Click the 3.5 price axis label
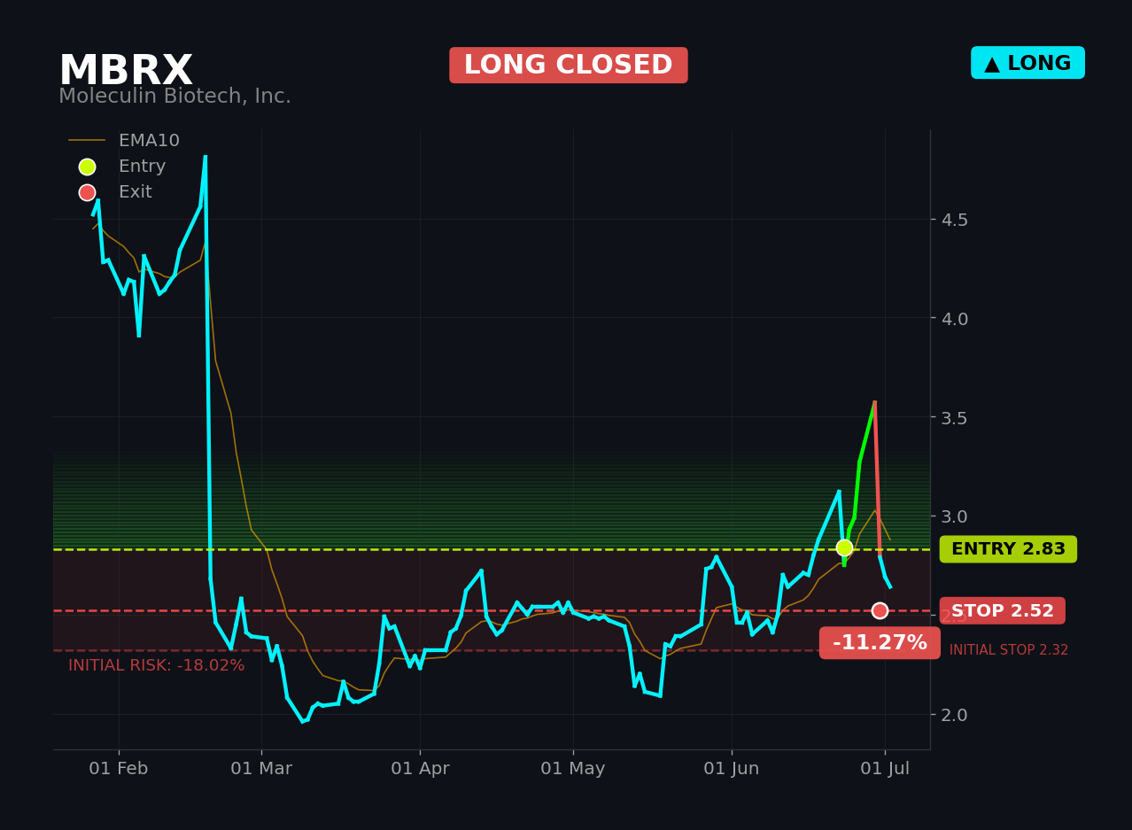This screenshot has height=830, width=1132. pos(954,418)
